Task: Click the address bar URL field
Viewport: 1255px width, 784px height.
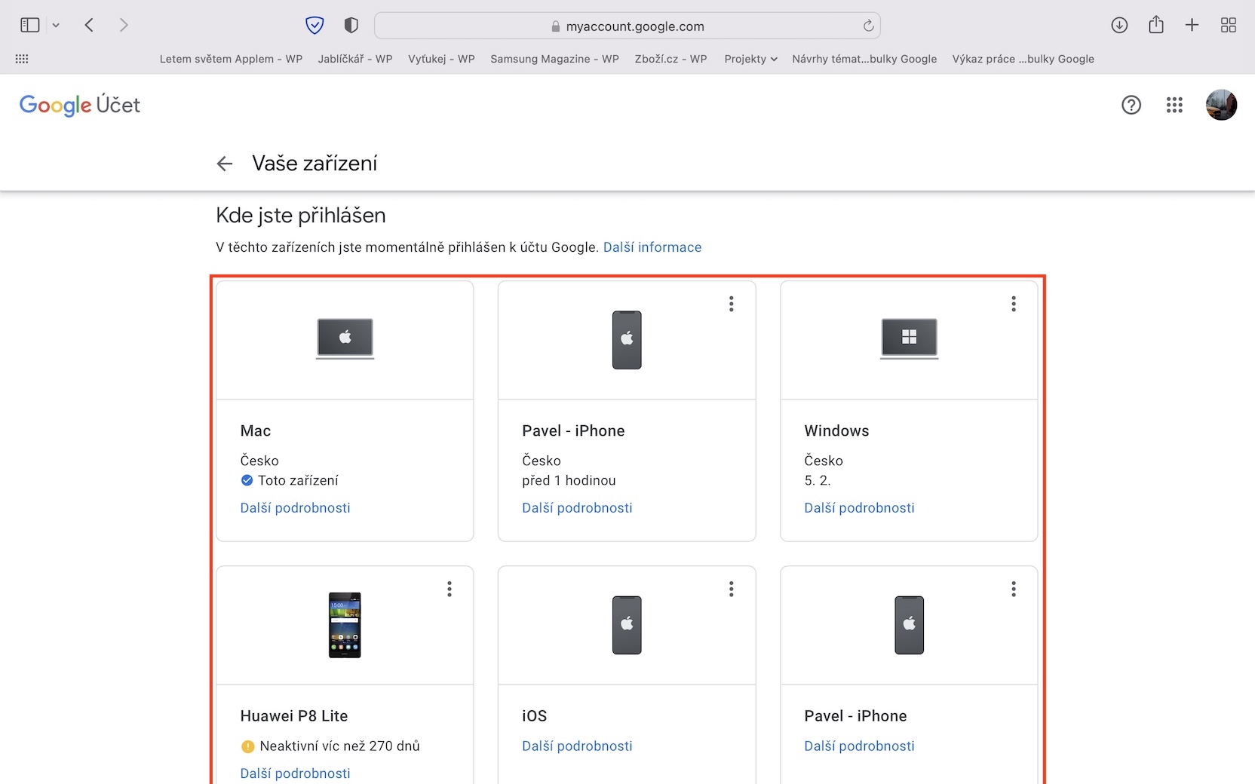Action: pos(627,26)
